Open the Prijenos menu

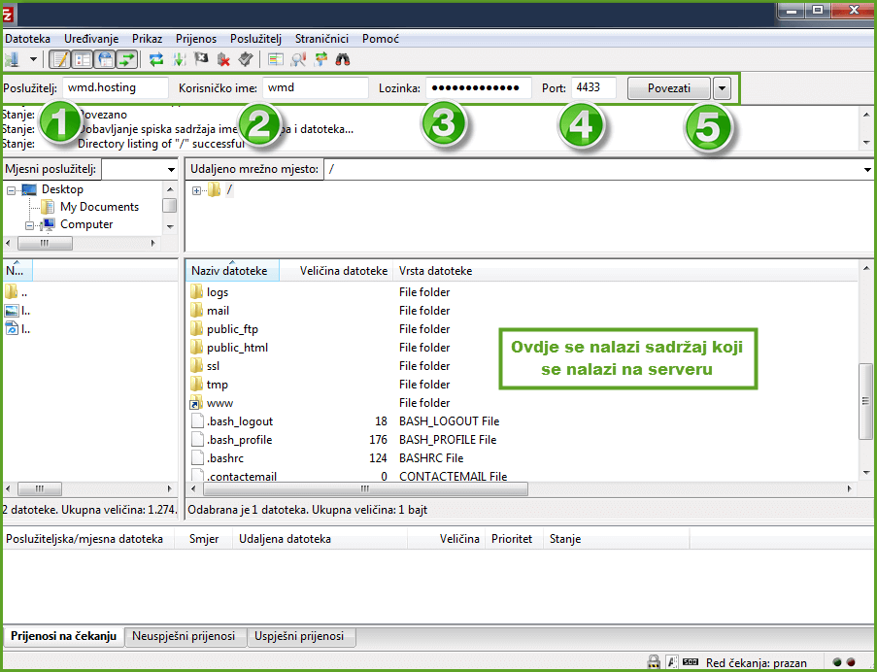coord(196,39)
